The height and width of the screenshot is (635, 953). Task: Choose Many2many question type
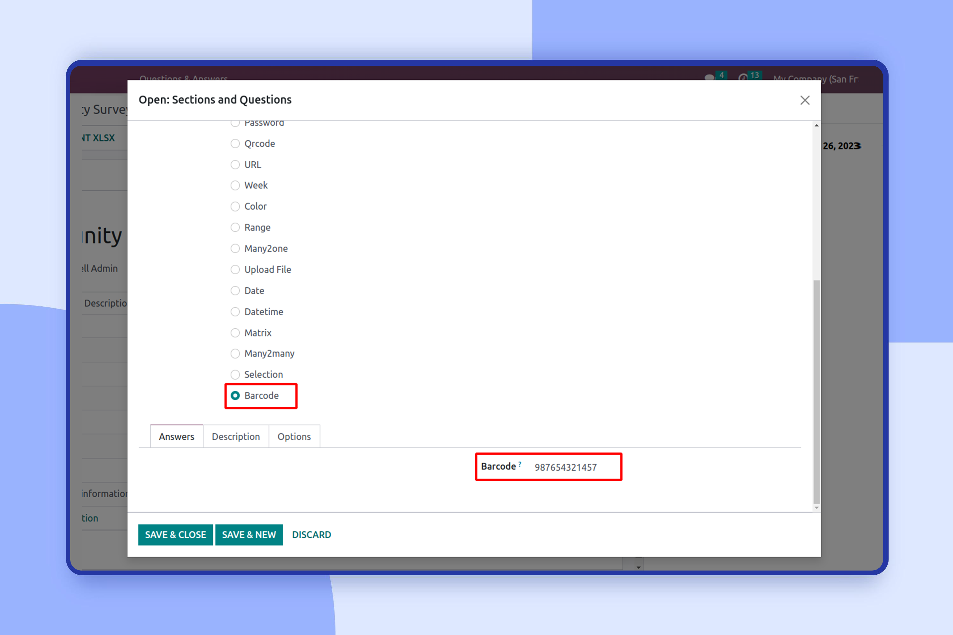tap(235, 354)
